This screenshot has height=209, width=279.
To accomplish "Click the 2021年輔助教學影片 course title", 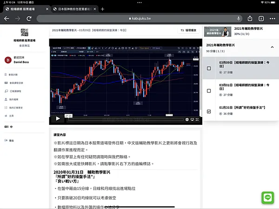I will 248,29.
